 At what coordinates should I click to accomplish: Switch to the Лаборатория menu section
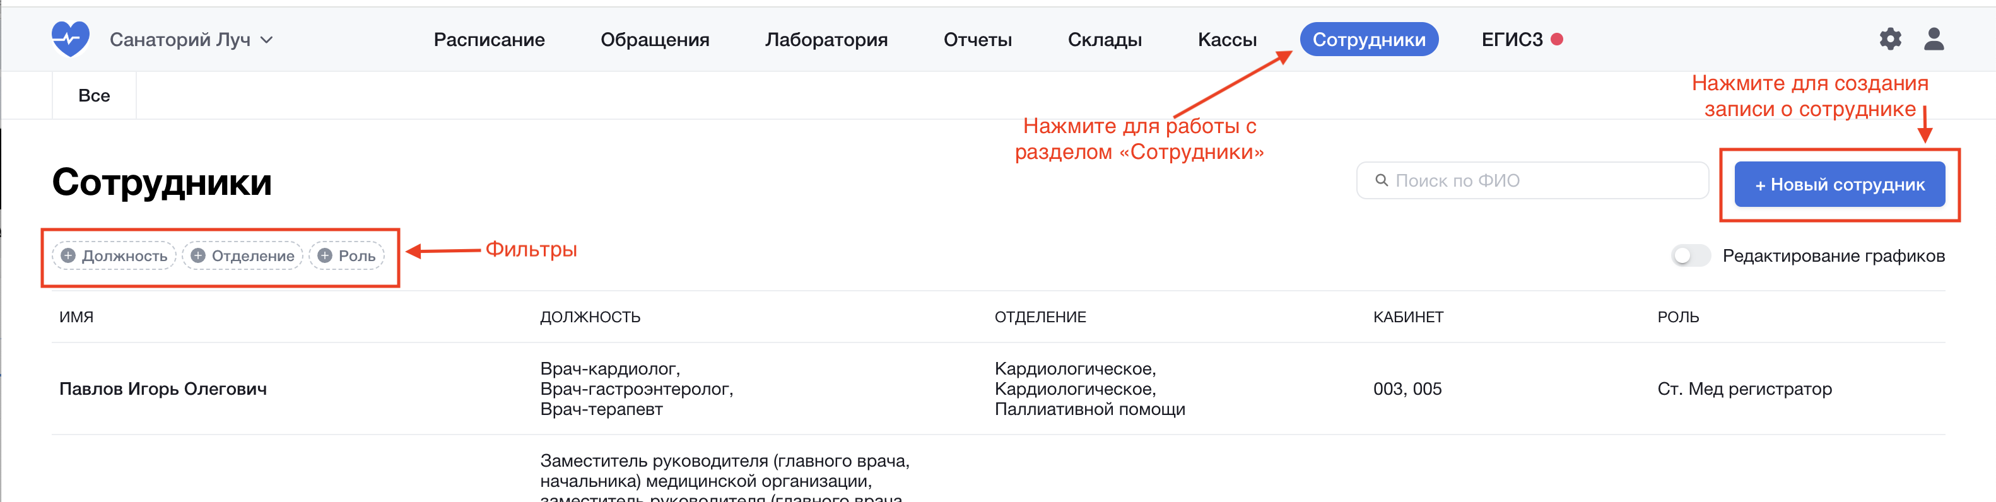point(826,40)
